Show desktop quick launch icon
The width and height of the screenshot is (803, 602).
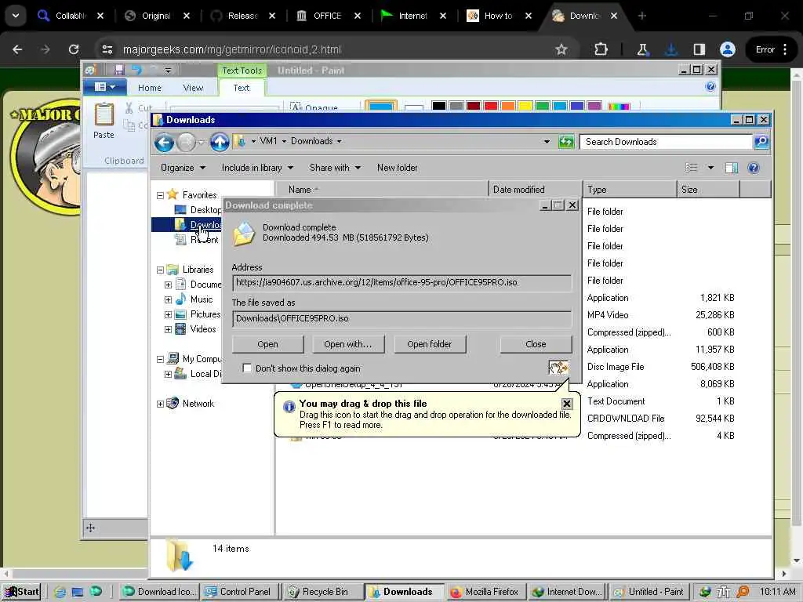[x=78, y=592]
